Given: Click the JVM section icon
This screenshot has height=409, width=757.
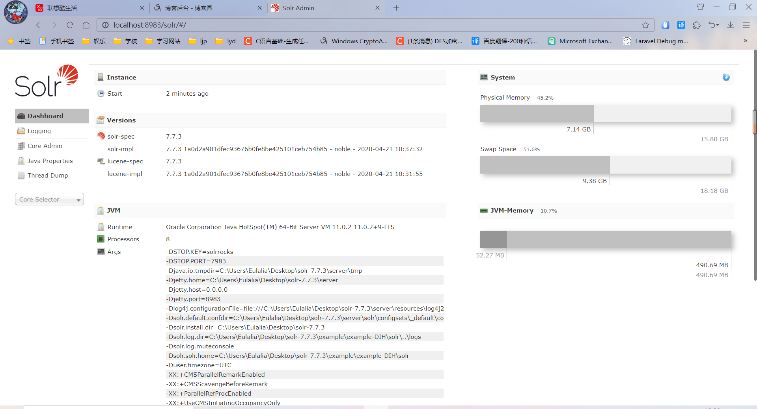Looking at the screenshot, I should pos(101,210).
